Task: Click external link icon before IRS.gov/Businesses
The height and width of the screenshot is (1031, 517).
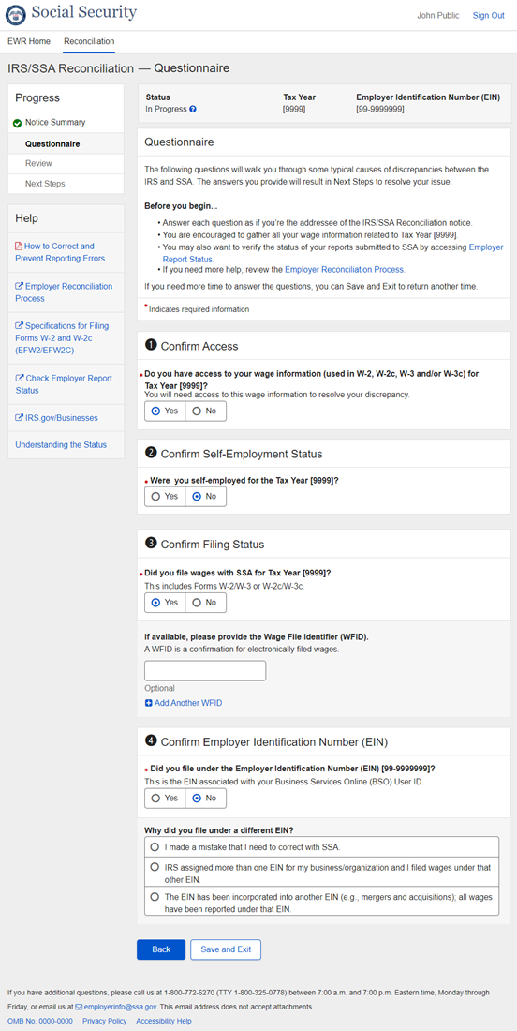Action: 19,418
